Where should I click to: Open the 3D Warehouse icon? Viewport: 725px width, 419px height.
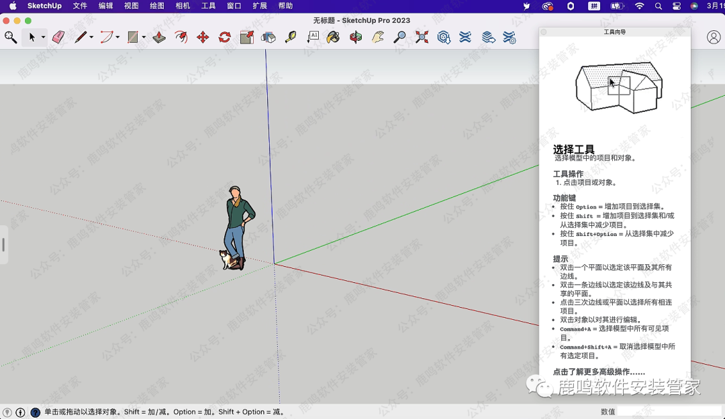click(x=444, y=38)
